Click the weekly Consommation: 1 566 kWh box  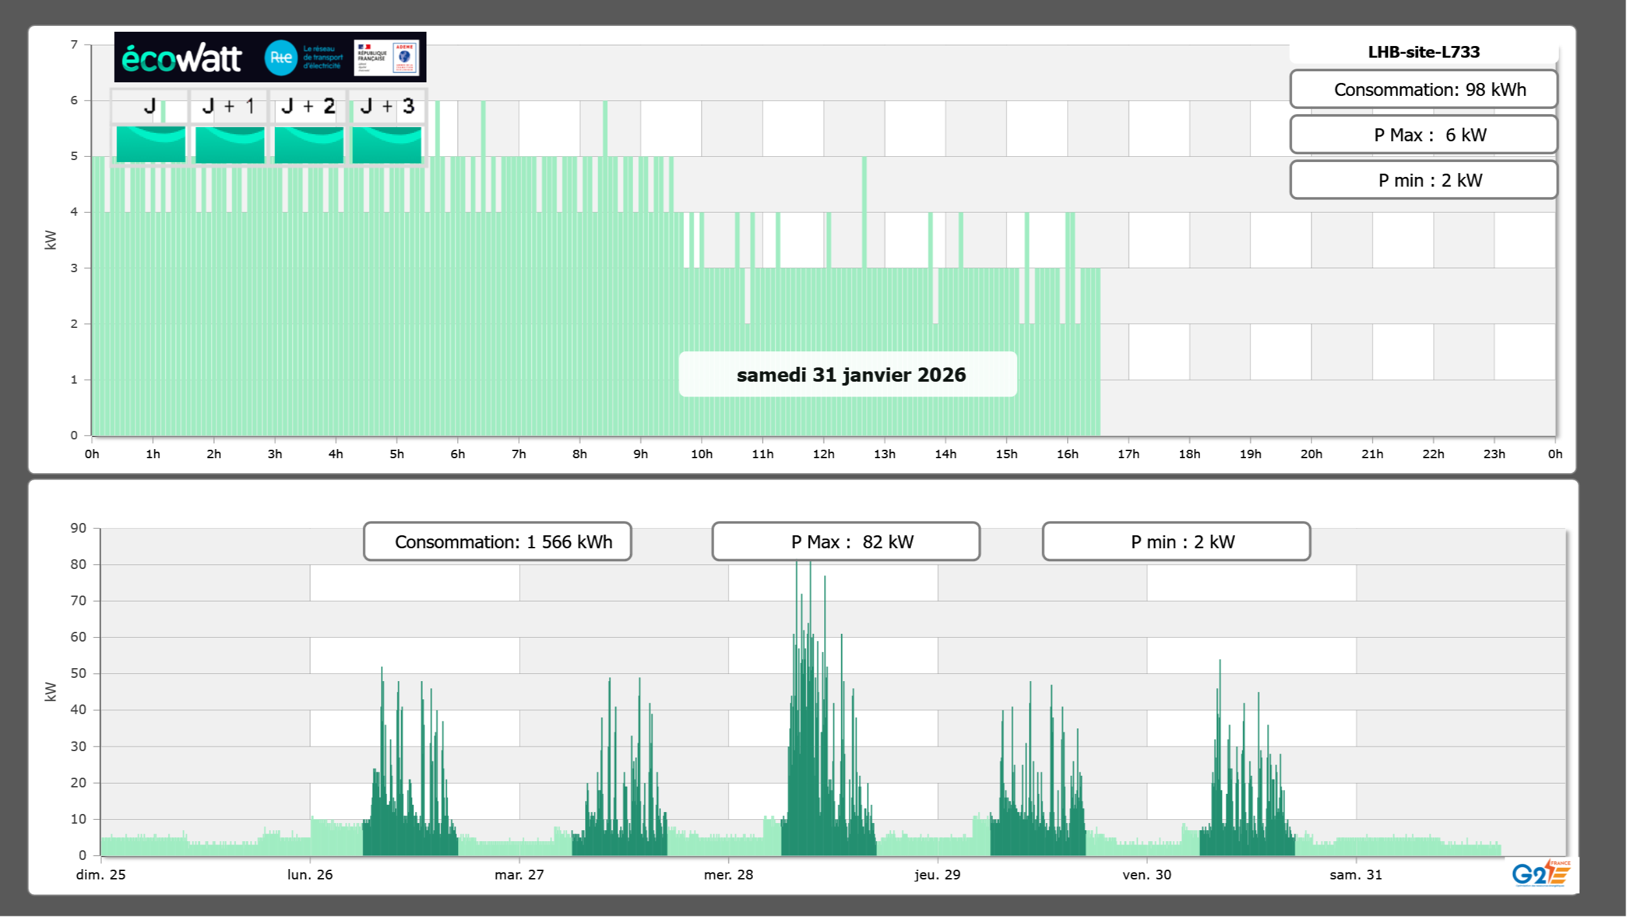497,542
